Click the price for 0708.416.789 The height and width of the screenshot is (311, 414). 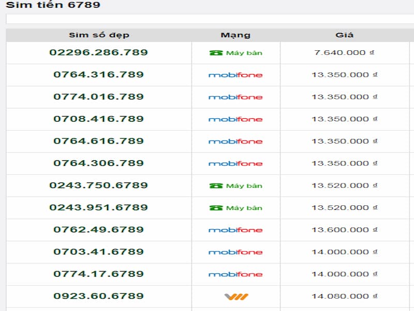point(344,119)
